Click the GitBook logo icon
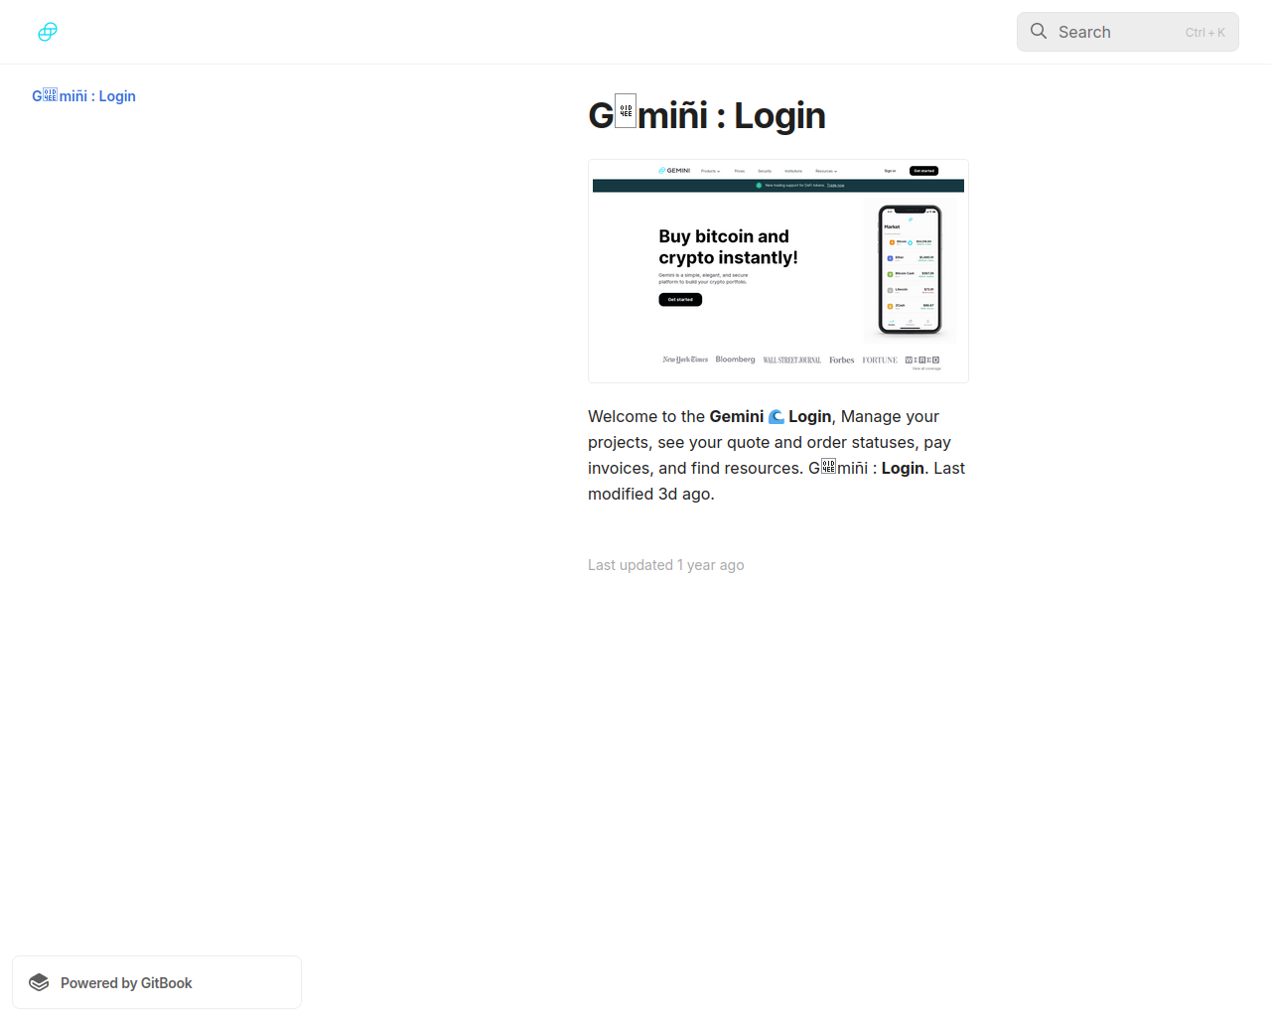Screen dimensions: 1271x1017 39,982
